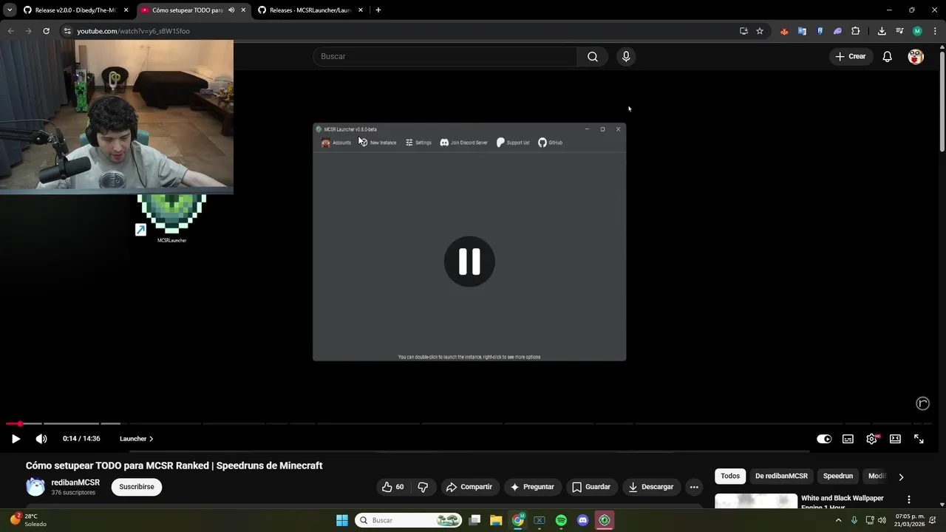Open File Explorer from the taskbar
The width and height of the screenshot is (946, 532).
click(x=496, y=520)
